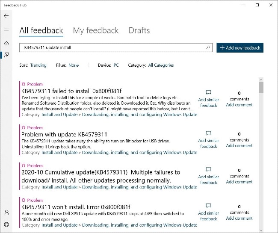278x233 pixels.
Task: Go back with the back arrow
Action: click(x=6, y=16)
